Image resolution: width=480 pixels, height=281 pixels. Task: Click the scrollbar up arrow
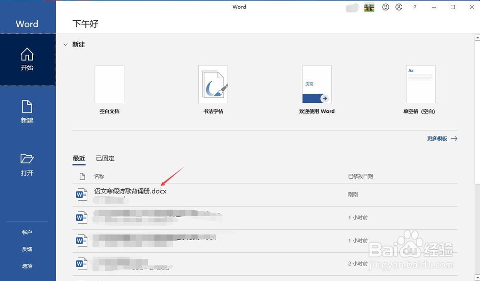[477, 38]
